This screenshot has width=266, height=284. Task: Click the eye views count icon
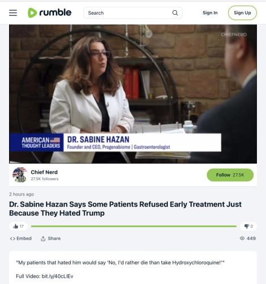(x=242, y=239)
